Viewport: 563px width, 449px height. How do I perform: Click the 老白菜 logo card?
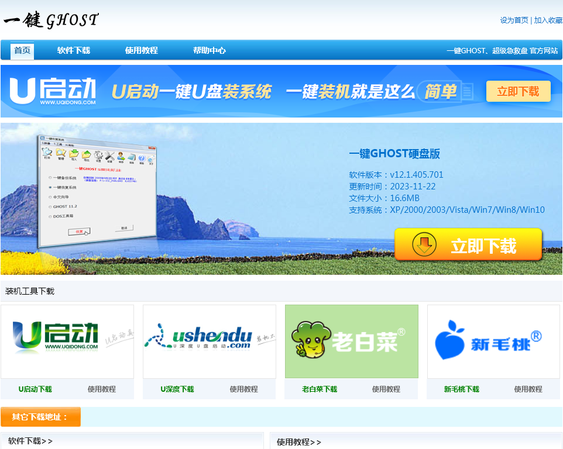point(352,341)
